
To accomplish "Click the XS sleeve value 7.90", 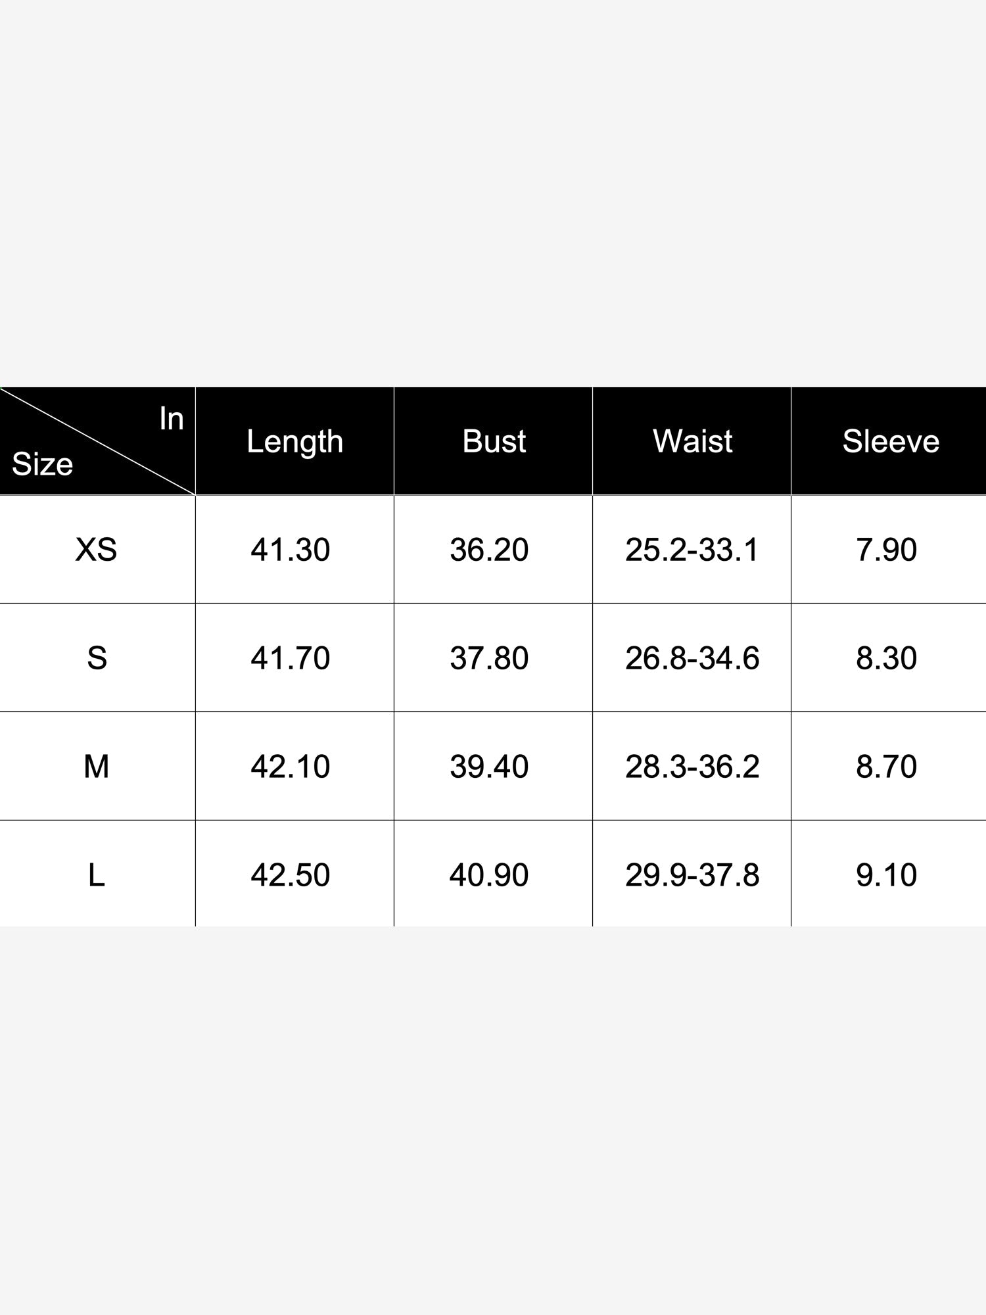I will point(886,550).
